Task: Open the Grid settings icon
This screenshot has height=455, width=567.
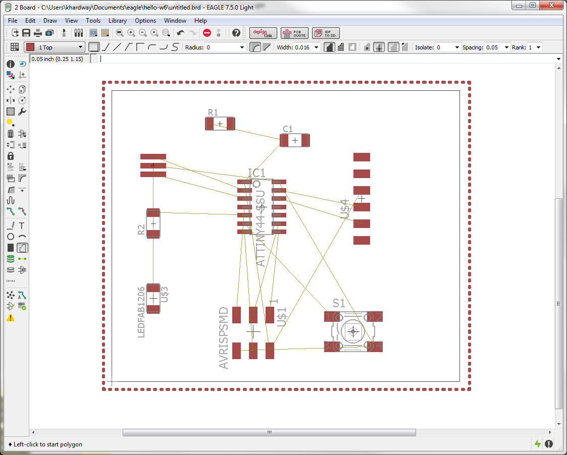Action: click(x=15, y=47)
